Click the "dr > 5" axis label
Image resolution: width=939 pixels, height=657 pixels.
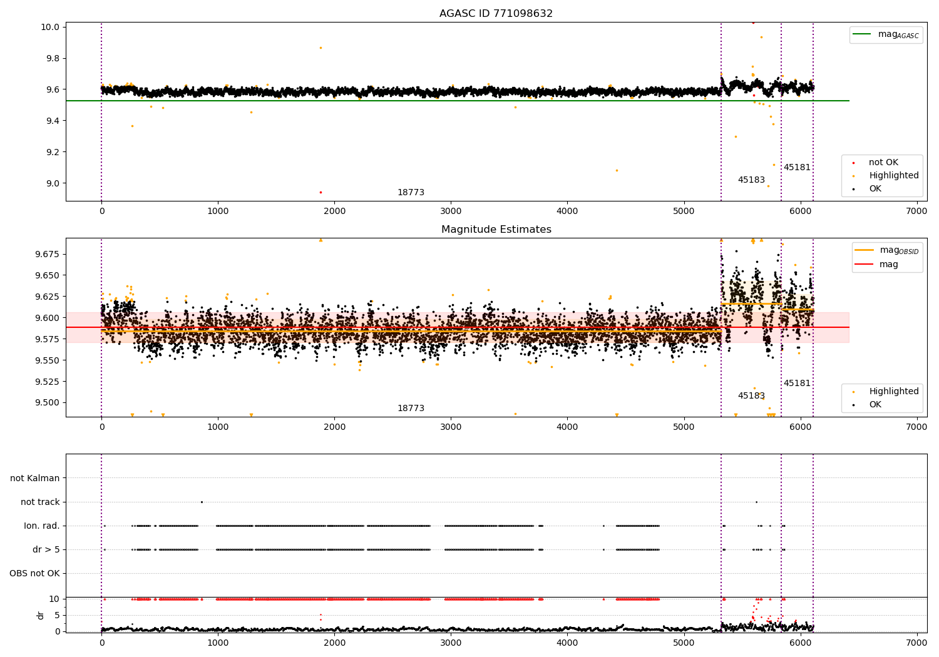pos(46,550)
